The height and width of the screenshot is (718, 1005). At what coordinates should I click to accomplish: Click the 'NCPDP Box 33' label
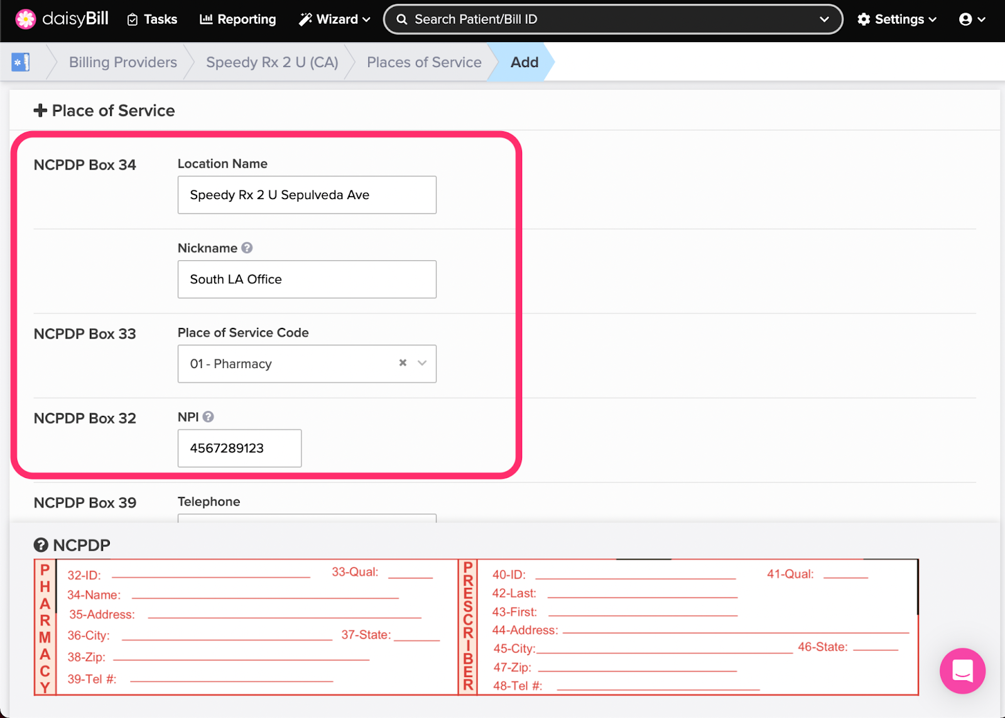(x=85, y=334)
